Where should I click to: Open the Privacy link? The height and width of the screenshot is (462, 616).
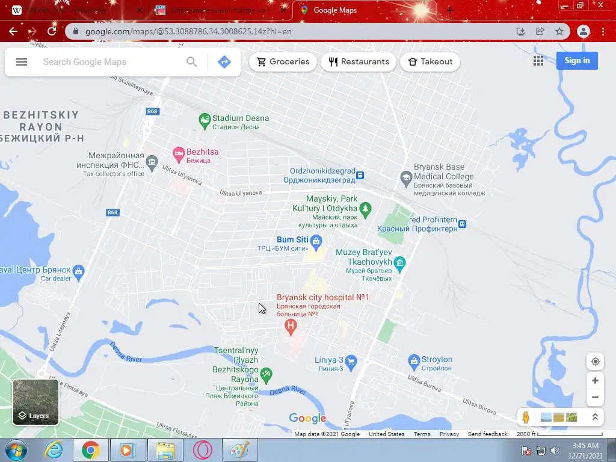pyautogui.click(x=449, y=434)
